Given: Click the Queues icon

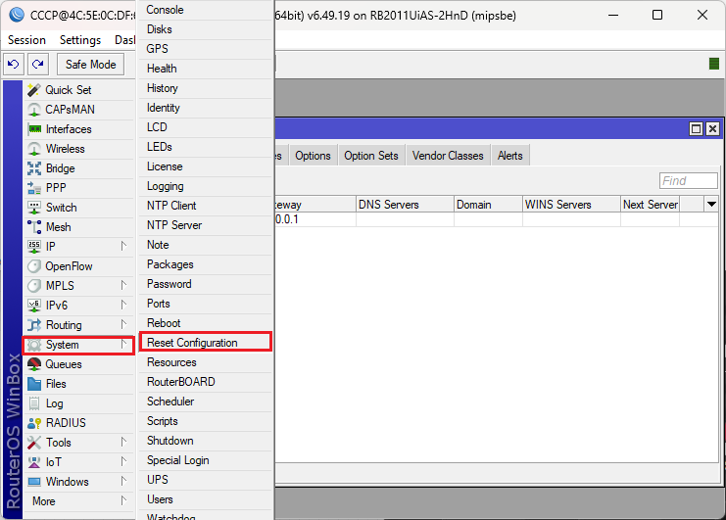Looking at the screenshot, I should (x=33, y=364).
